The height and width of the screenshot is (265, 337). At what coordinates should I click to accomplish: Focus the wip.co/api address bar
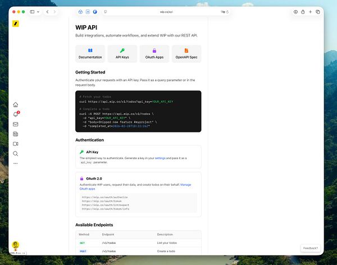166,12
